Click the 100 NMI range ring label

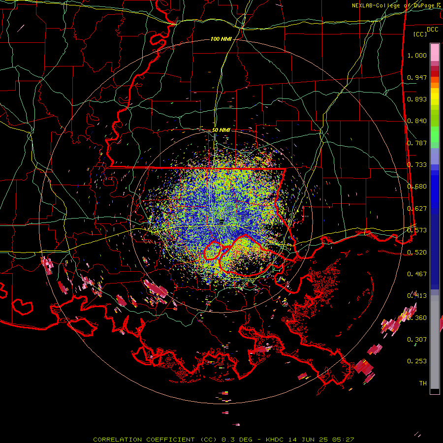coord(221,39)
